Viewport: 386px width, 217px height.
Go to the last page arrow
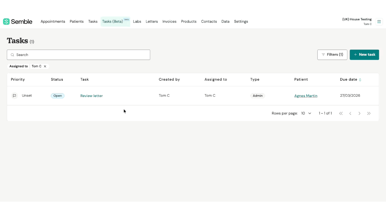[369, 113]
